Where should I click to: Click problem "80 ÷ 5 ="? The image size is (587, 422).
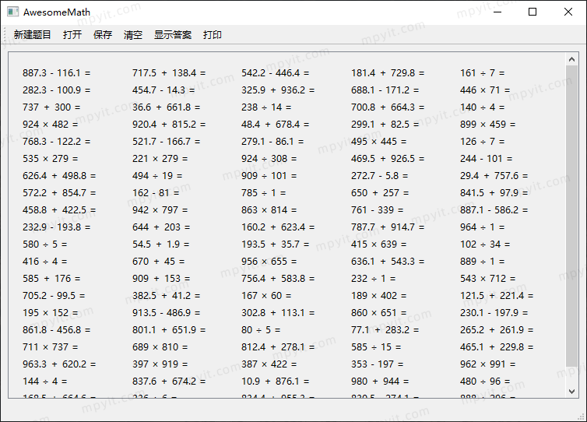pos(261,330)
